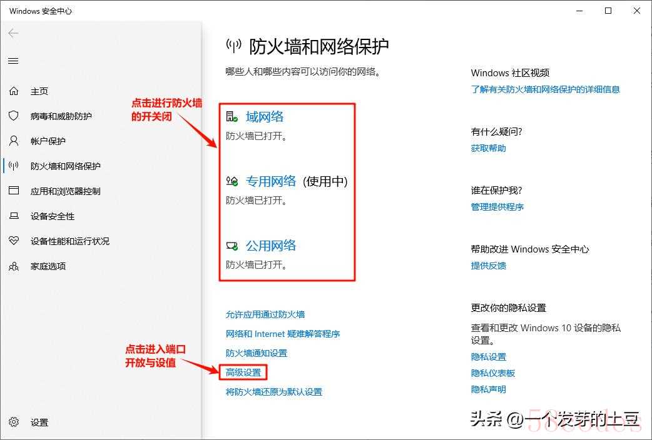
Task: Click 允许应用通过防火墙 link
Action: pyautogui.click(x=265, y=314)
